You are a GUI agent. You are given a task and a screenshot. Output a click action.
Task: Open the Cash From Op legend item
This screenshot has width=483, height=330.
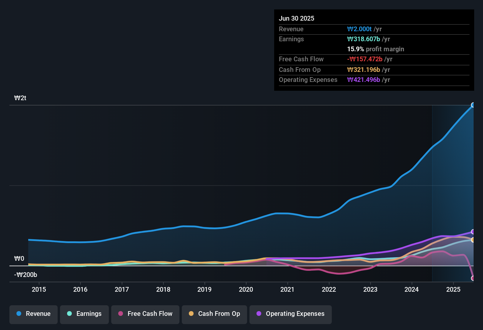click(x=214, y=314)
